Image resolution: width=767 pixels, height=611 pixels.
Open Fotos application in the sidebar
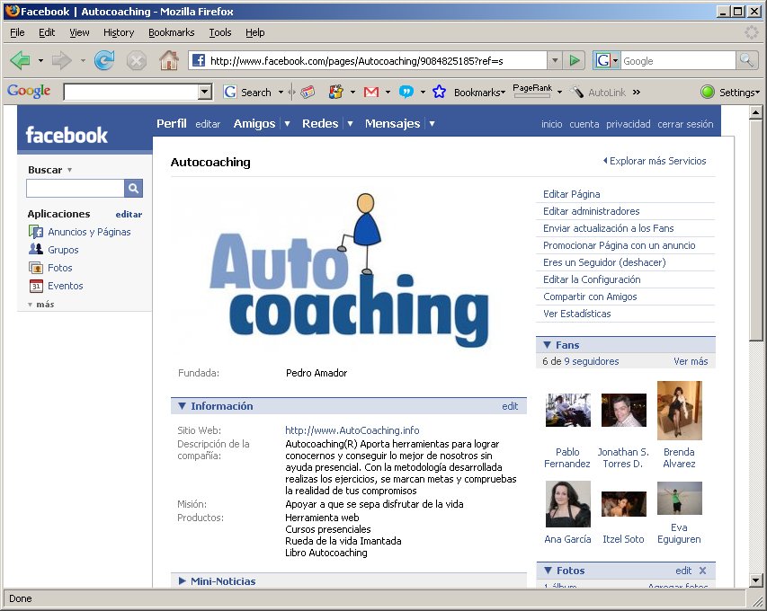pos(59,268)
